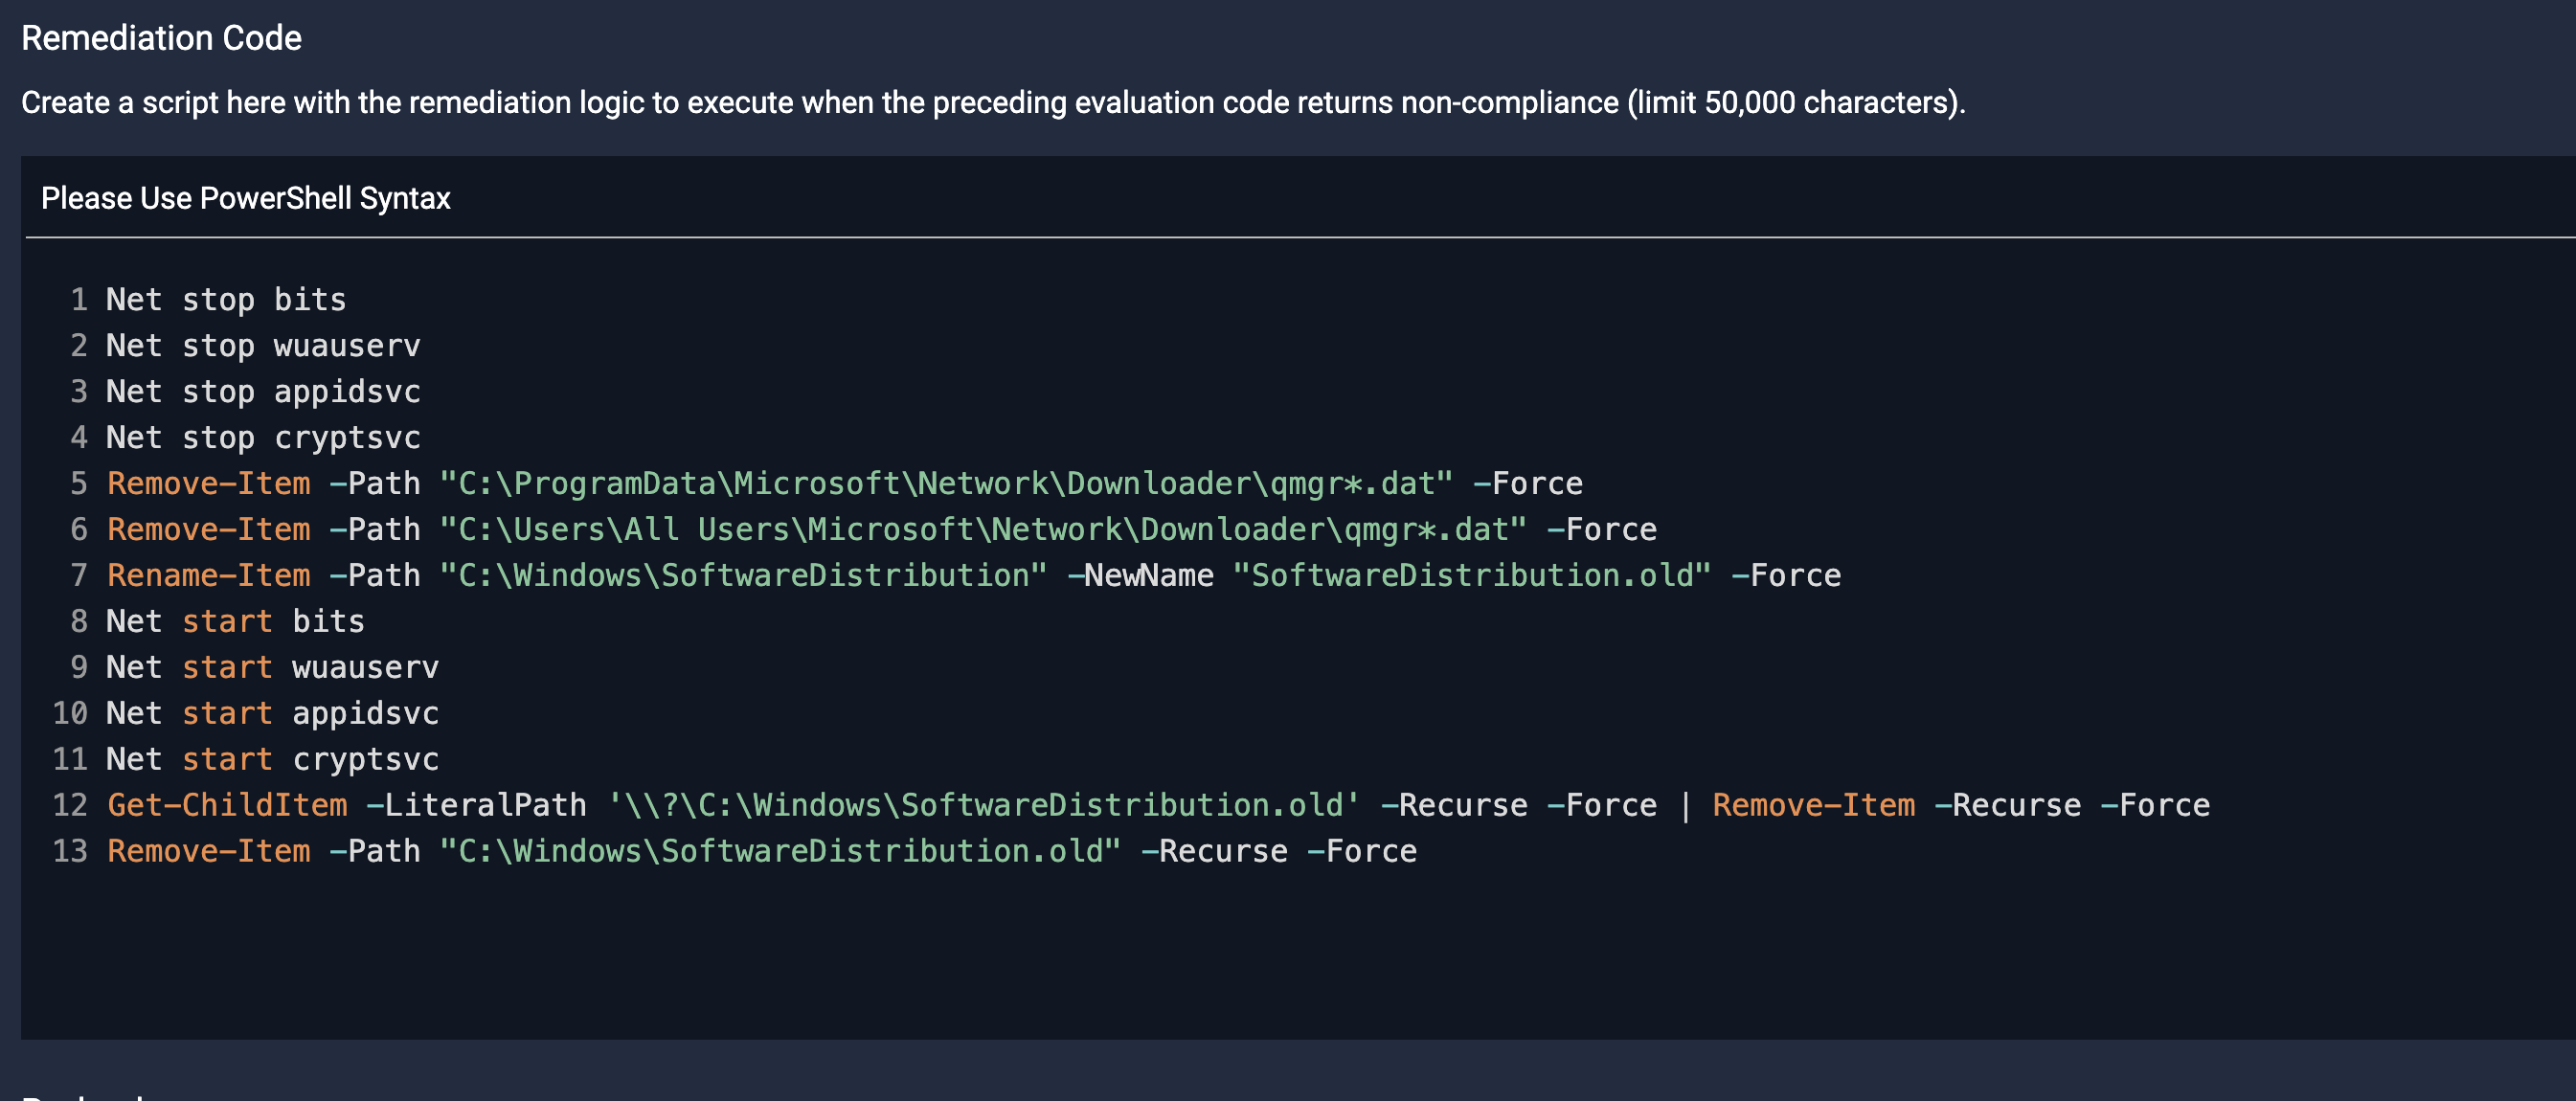Click line number 13 in gutter
This screenshot has height=1101, width=2576.
coord(70,852)
